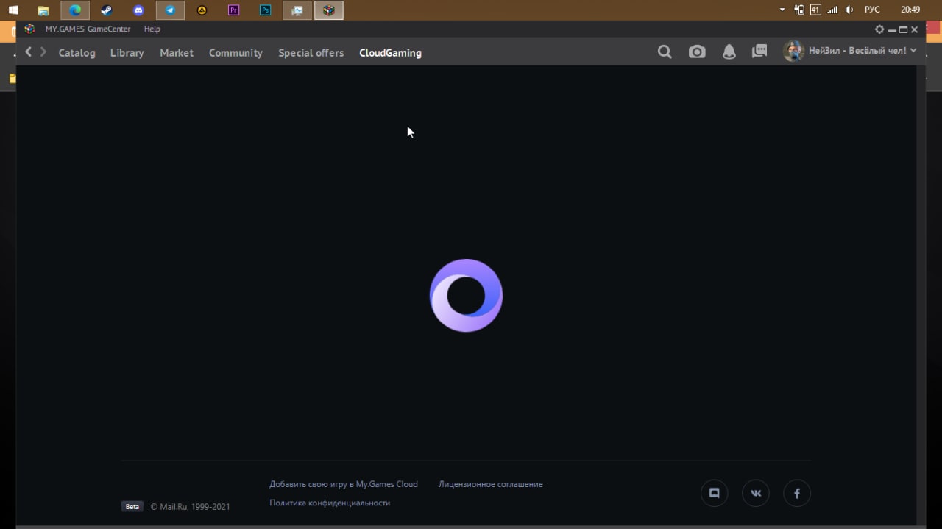Open the volume speaker tray icon

849,10
